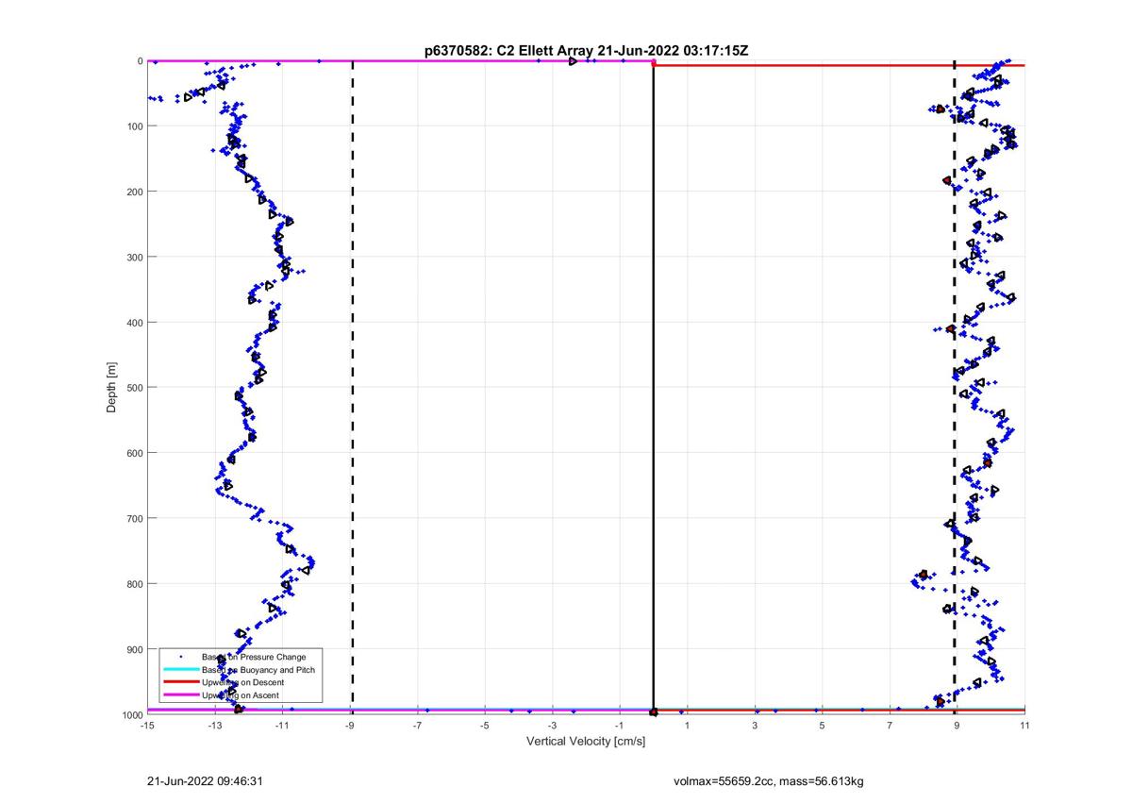Select the 'Depth [m]' y-axis label
The width and height of the screenshot is (1132, 803).
tap(112, 387)
